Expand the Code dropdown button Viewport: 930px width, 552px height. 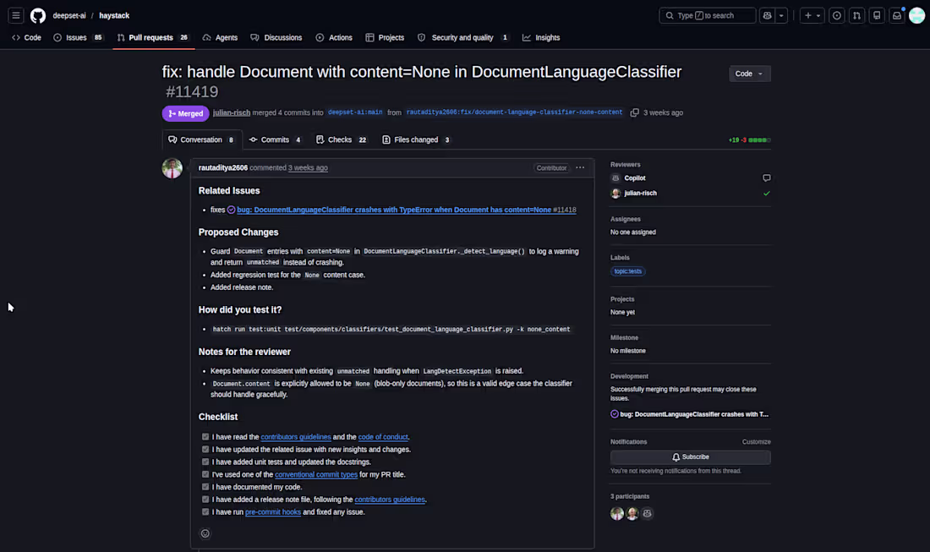coord(749,74)
